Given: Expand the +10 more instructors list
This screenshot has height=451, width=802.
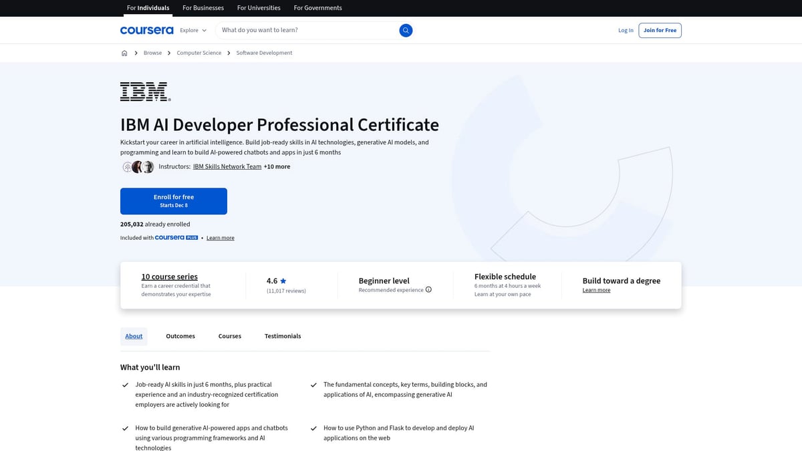Looking at the screenshot, I should pos(277,167).
